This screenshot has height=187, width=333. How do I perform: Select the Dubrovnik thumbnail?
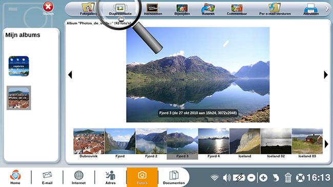[x=89, y=143]
